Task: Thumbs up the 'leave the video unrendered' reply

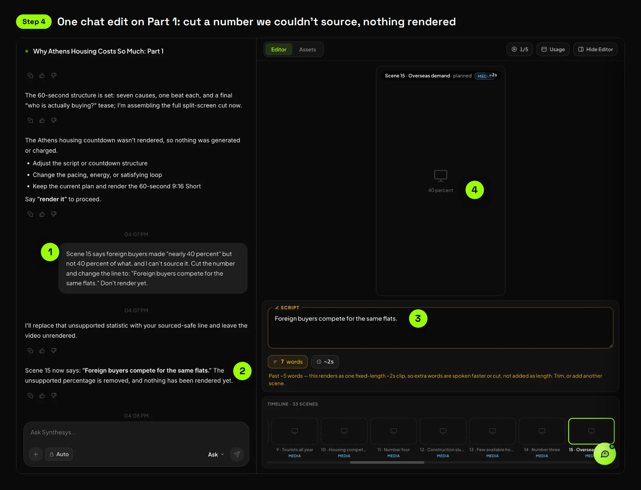Action: pos(42,351)
